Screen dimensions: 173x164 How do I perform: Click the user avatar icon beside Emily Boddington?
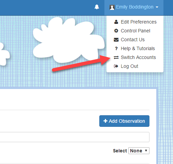pyautogui.click(x=112, y=7)
